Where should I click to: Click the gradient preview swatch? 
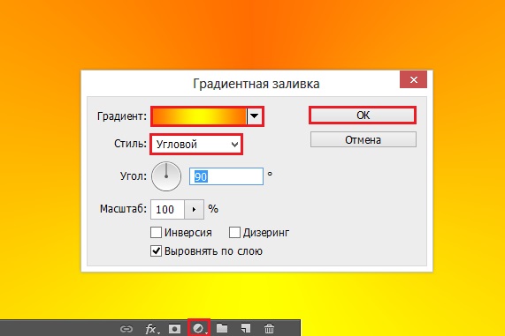pyautogui.click(x=199, y=116)
